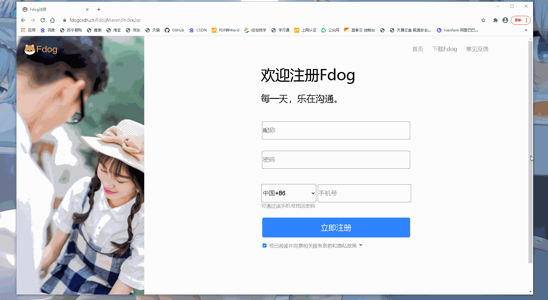Open browser extensions menu

[x=495, y=20]
